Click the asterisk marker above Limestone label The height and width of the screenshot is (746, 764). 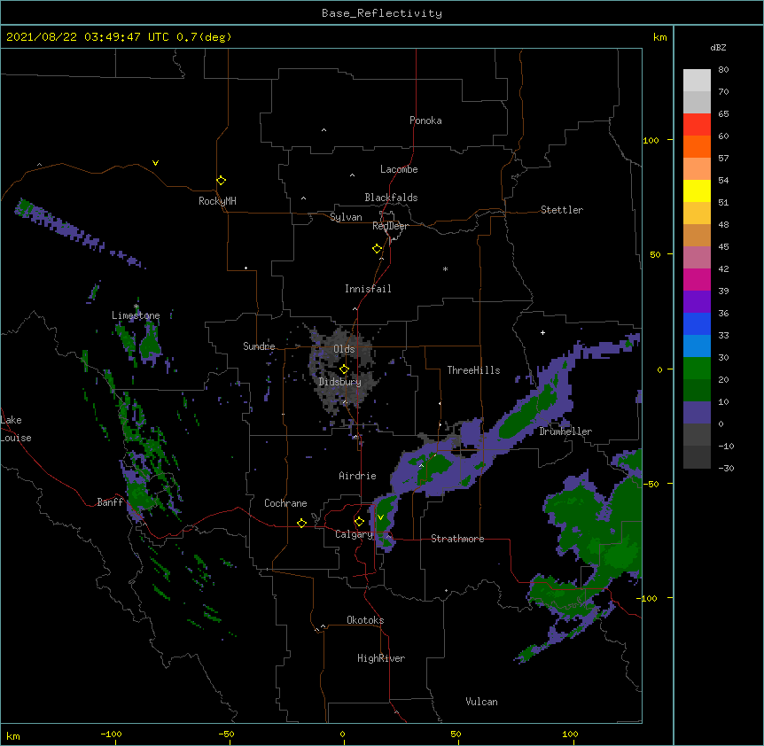[x=136, y=307]
